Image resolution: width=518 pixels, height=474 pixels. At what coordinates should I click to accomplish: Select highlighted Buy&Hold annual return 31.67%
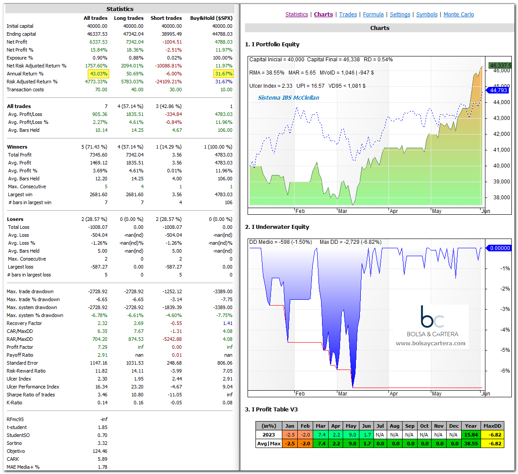pyautogui.click(x=223, y=74)
